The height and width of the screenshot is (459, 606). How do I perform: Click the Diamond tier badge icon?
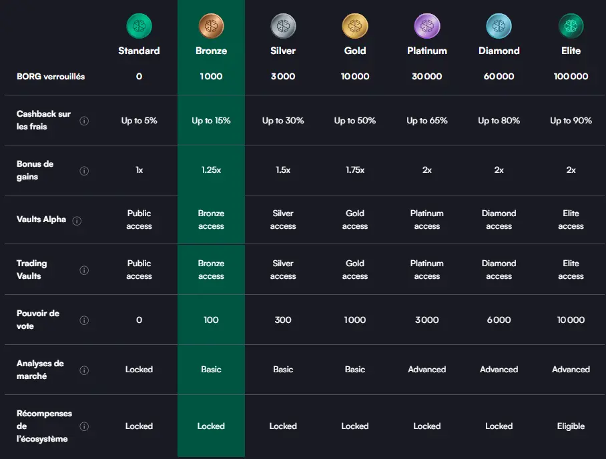tap(499, 25)
